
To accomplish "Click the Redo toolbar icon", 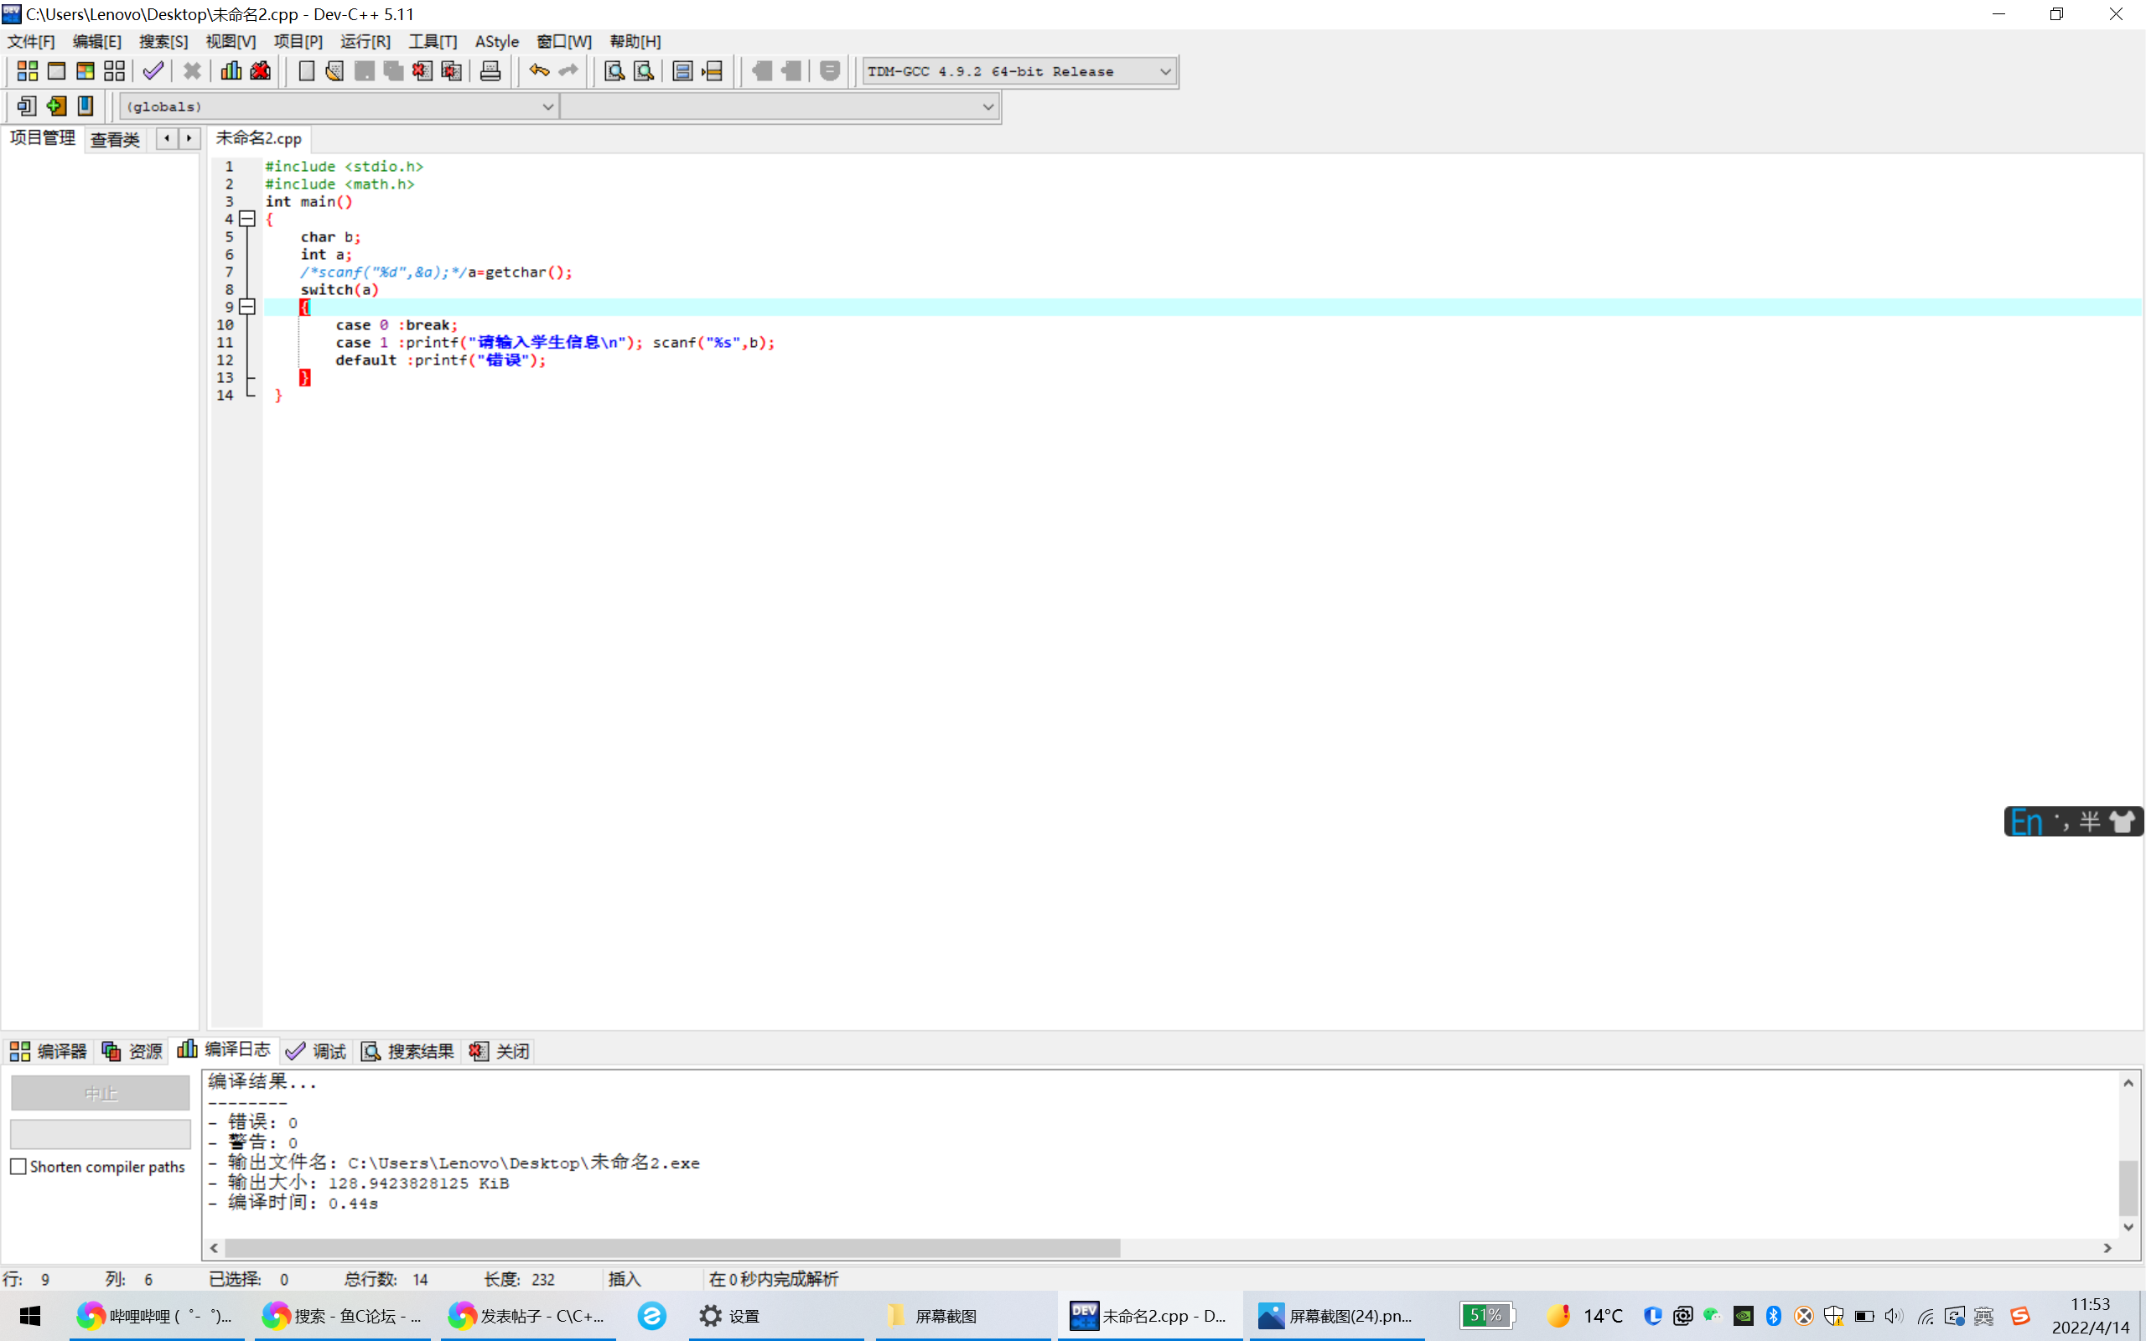I will [568, 71].
